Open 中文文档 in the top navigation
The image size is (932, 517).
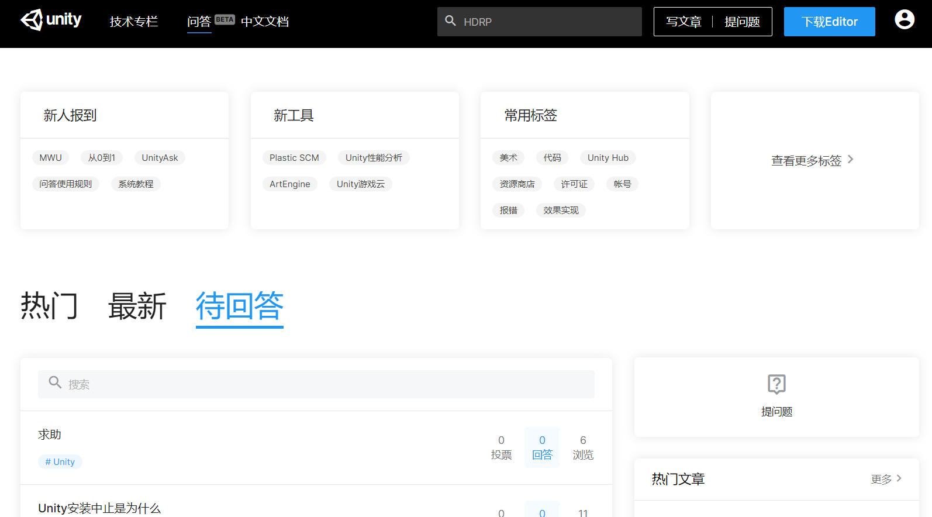[x=265, y=22]
